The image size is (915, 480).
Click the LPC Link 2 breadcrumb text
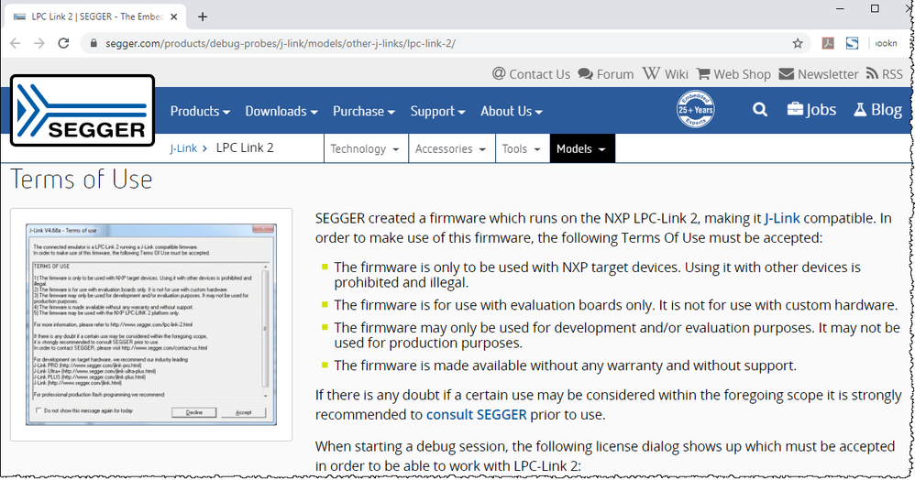tap(245, 147)
